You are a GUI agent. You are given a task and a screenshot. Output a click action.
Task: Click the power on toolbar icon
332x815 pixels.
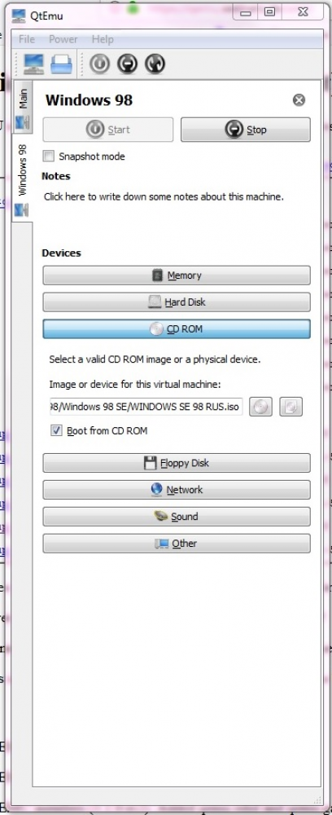[x=99, y=64]
